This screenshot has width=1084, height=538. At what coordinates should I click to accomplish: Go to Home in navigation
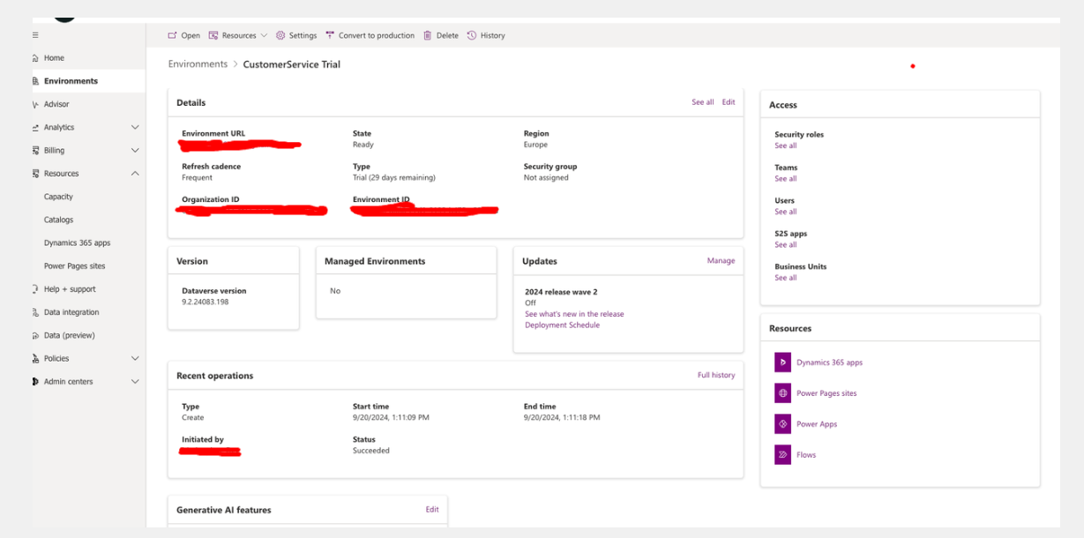pyautogui.click(x=54, y=58)
